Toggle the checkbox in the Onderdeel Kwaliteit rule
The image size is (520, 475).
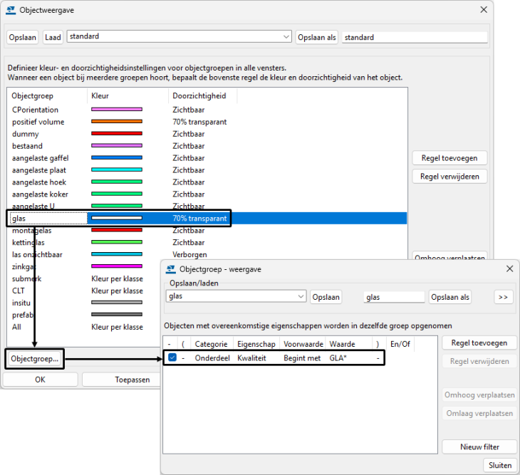172,357
